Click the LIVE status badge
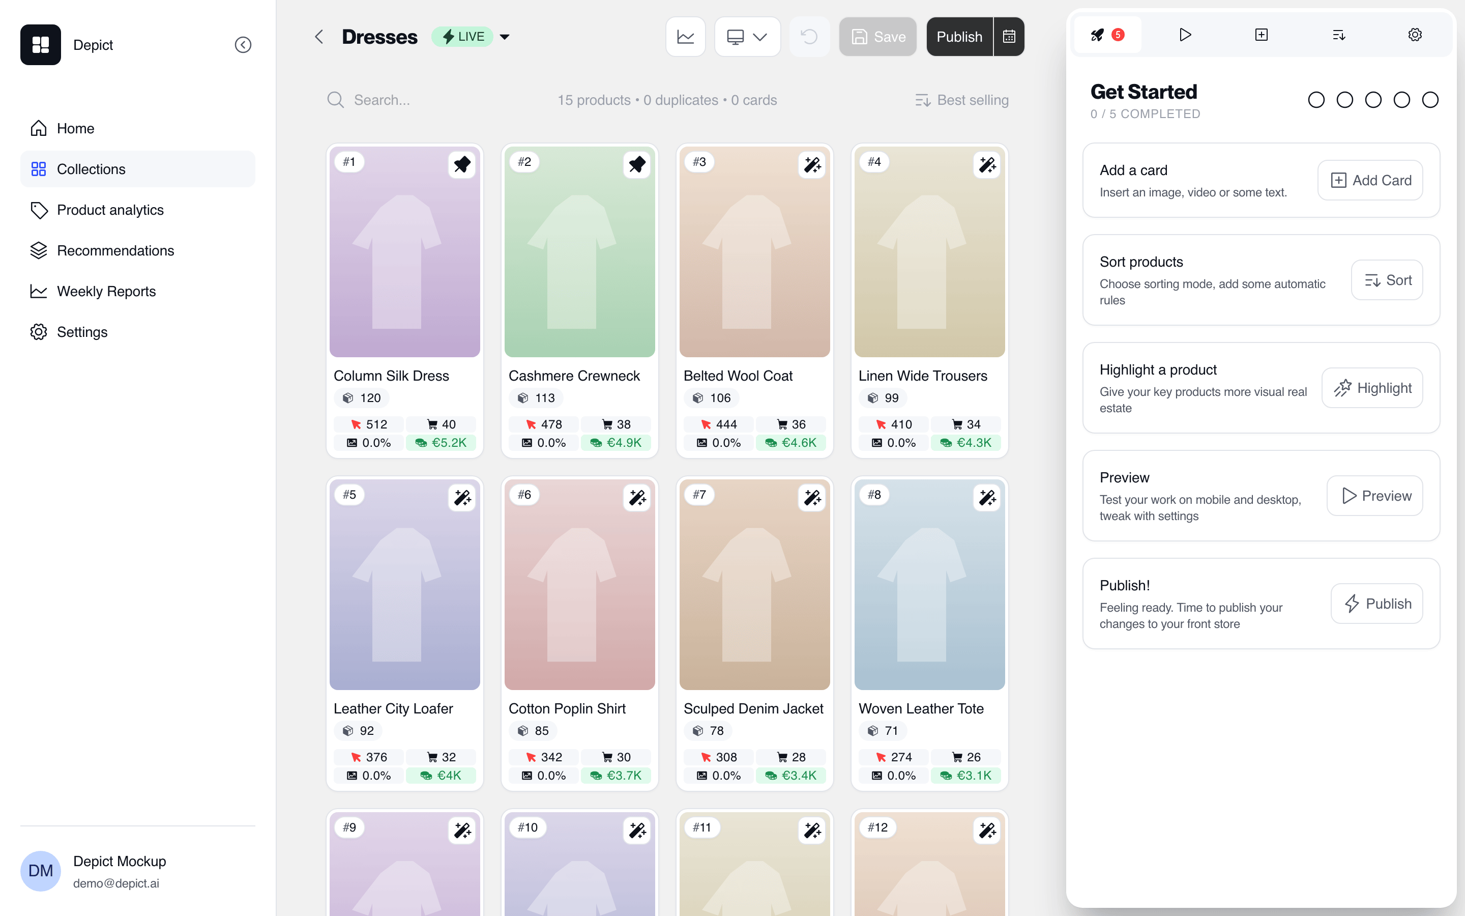 462,37
